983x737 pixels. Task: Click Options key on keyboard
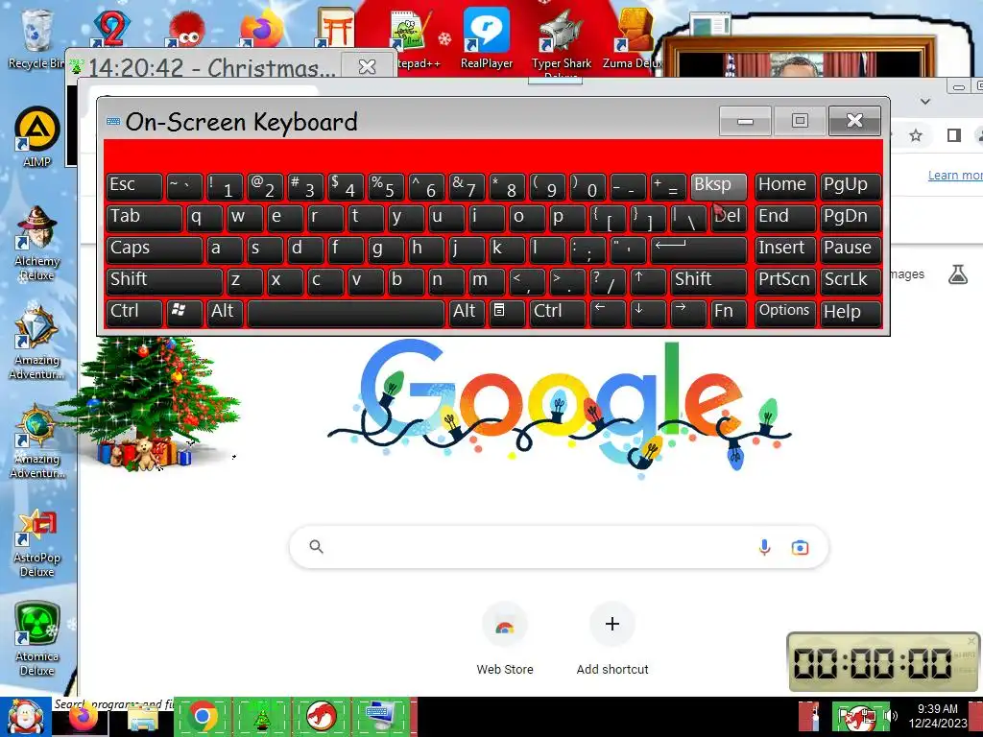[x=785, y=312]
